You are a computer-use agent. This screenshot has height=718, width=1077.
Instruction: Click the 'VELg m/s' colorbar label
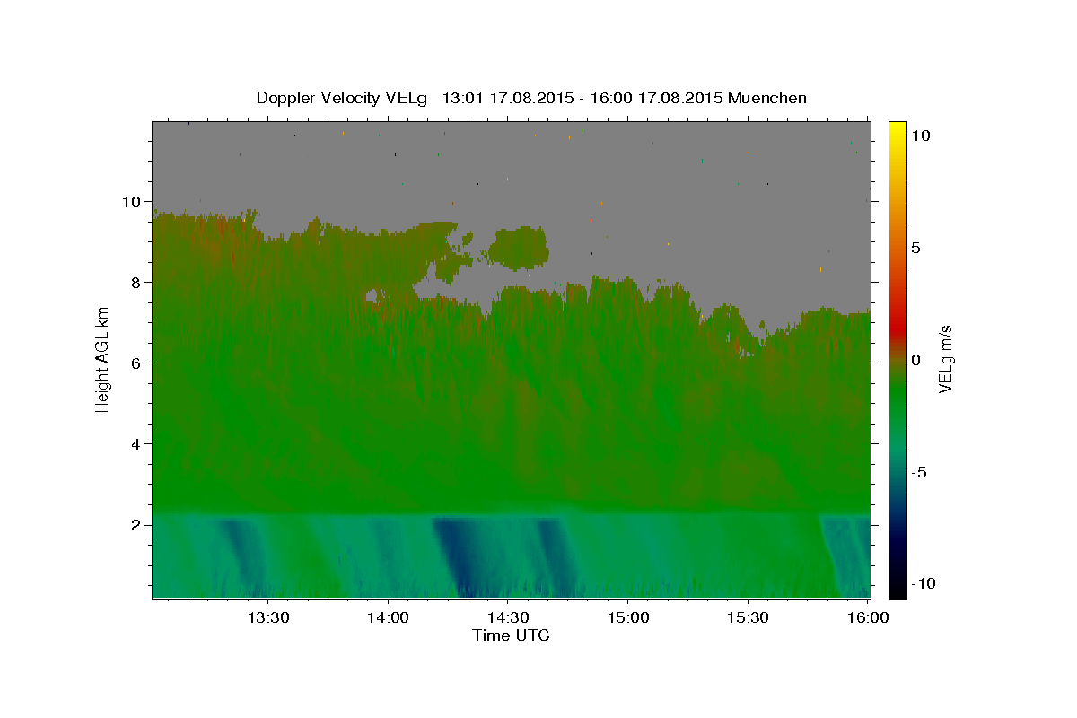tap(945, 359)
